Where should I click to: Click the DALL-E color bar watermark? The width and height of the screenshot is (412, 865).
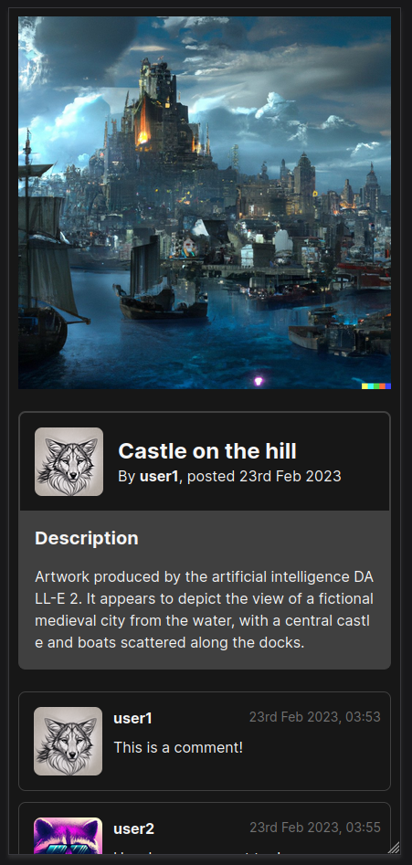pos(376,386)
